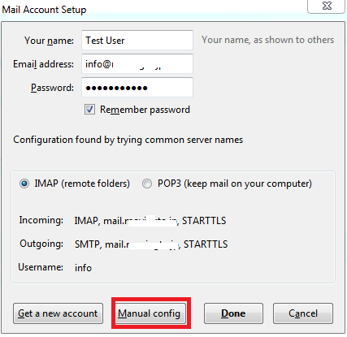Click the Email address label
Viewport: 347px width, 337px height.
coord(43,64)
